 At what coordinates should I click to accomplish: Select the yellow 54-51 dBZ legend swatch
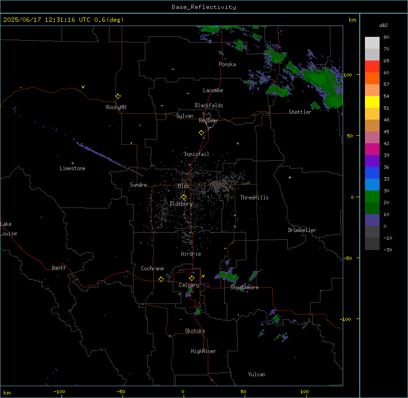coord(372,102)
